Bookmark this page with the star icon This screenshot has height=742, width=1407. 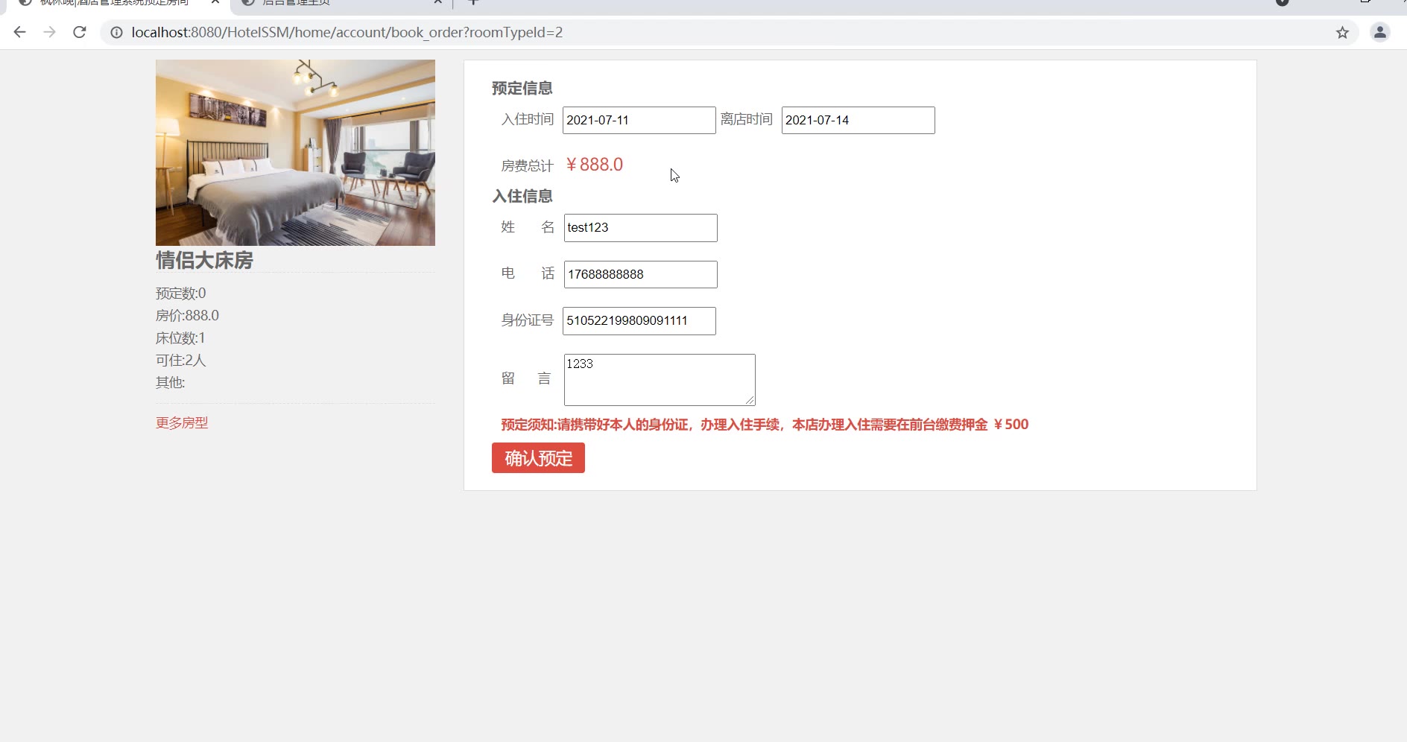point(1342,32)
